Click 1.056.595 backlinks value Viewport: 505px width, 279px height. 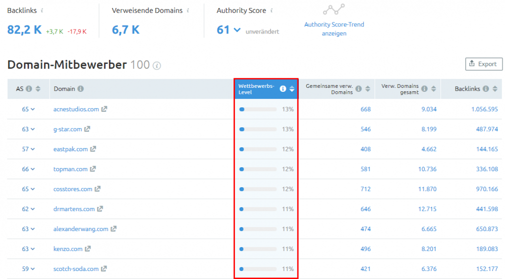[484, 109]
